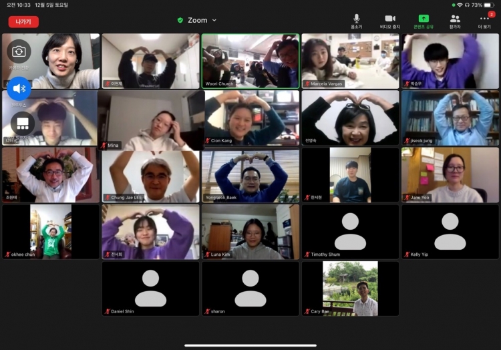The image size is (501, 350).
Task: Tap the Daniel Shin placeholder tile
Action: [x=150, y=288]
